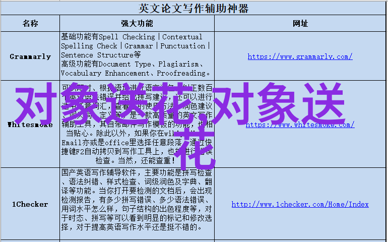Click the Whitesmoke feature description cell
The width and height of the screenshot is (388, 242).
click(x=137, y=124)
